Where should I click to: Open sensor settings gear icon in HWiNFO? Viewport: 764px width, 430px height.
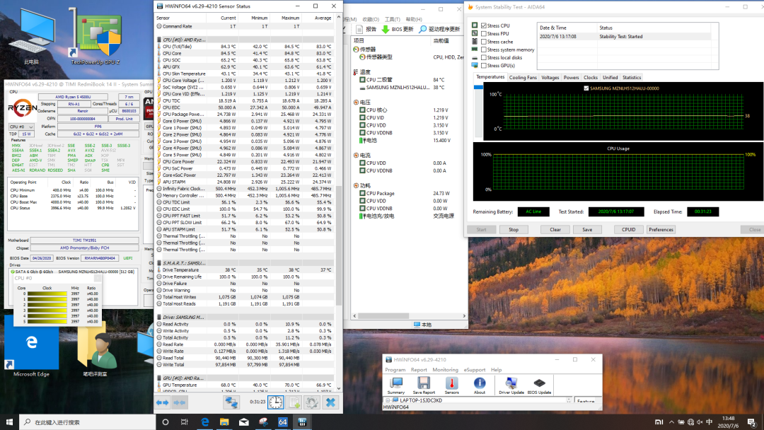tap(312, 402)
